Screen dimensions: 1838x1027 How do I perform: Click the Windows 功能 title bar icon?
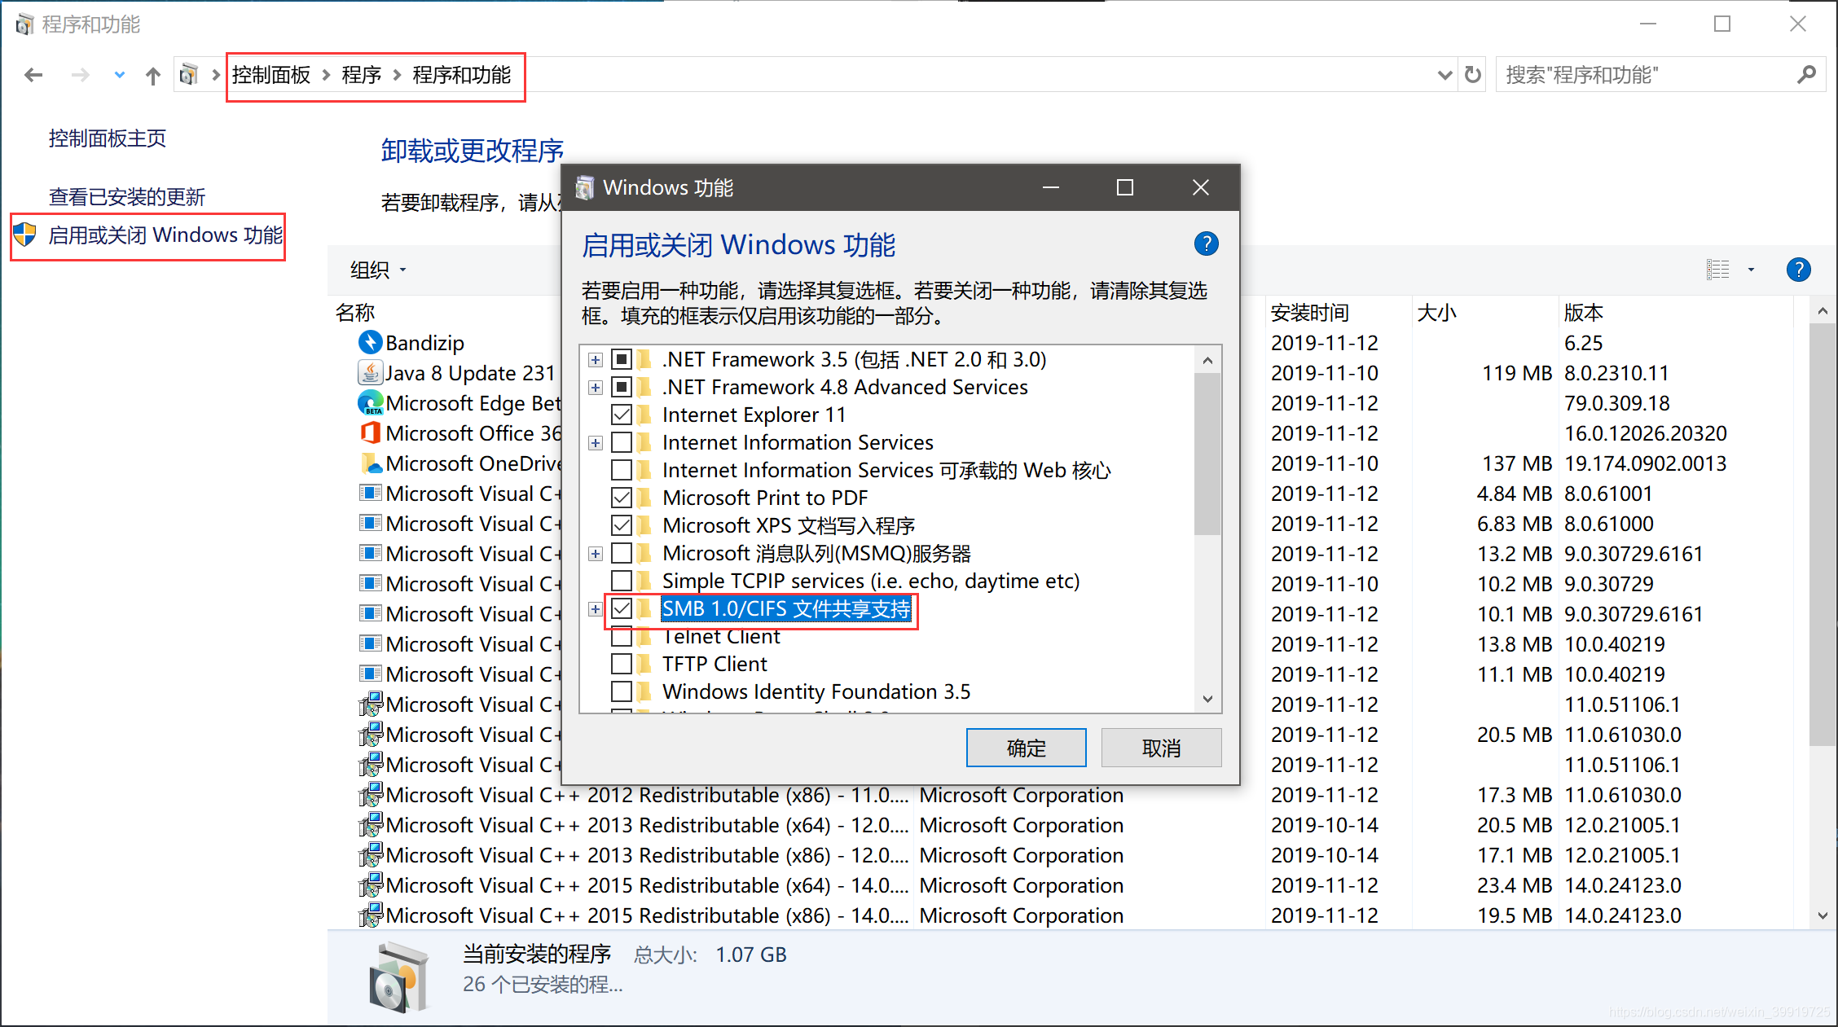[585, 188]
